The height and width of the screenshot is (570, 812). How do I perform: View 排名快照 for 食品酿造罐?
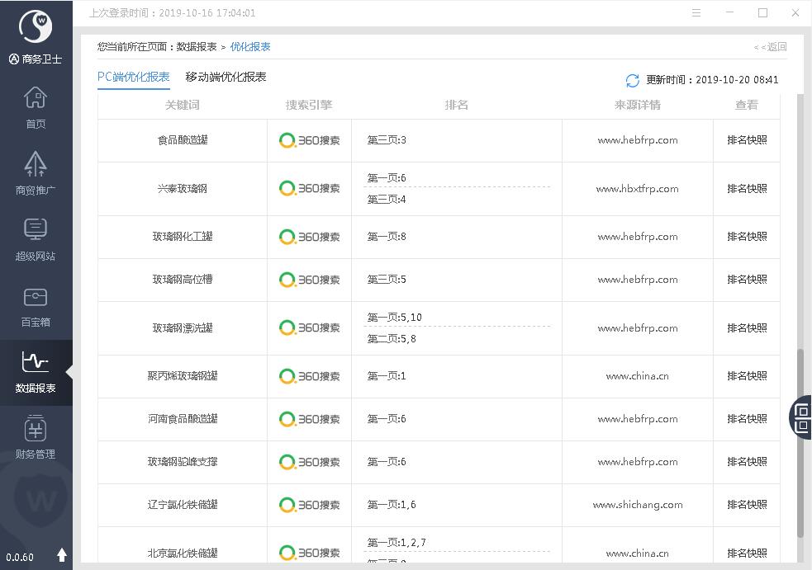coord(747,140)
